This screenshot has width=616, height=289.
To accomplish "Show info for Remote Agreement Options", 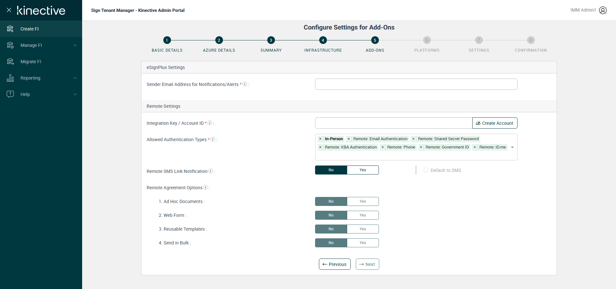I will pyautogui.click(x=206, y=187).
